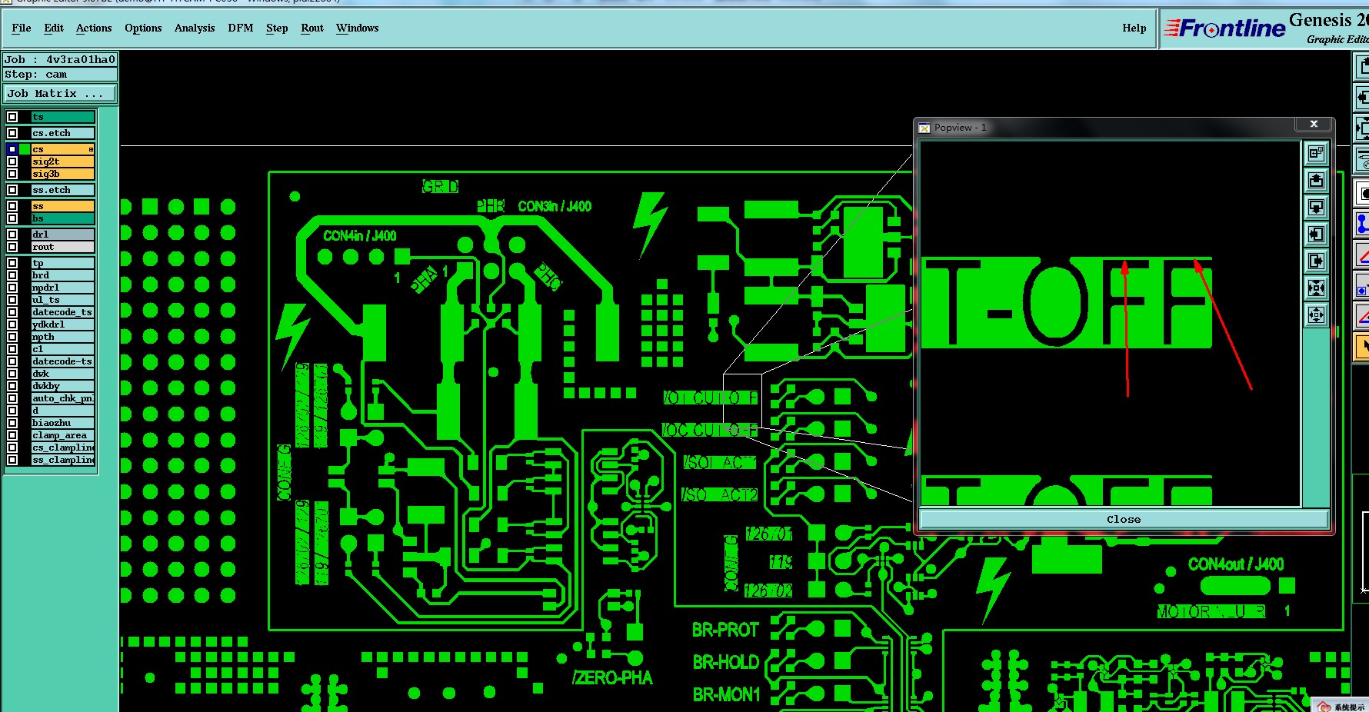Open the Analysis menu

tap(195, 28)
